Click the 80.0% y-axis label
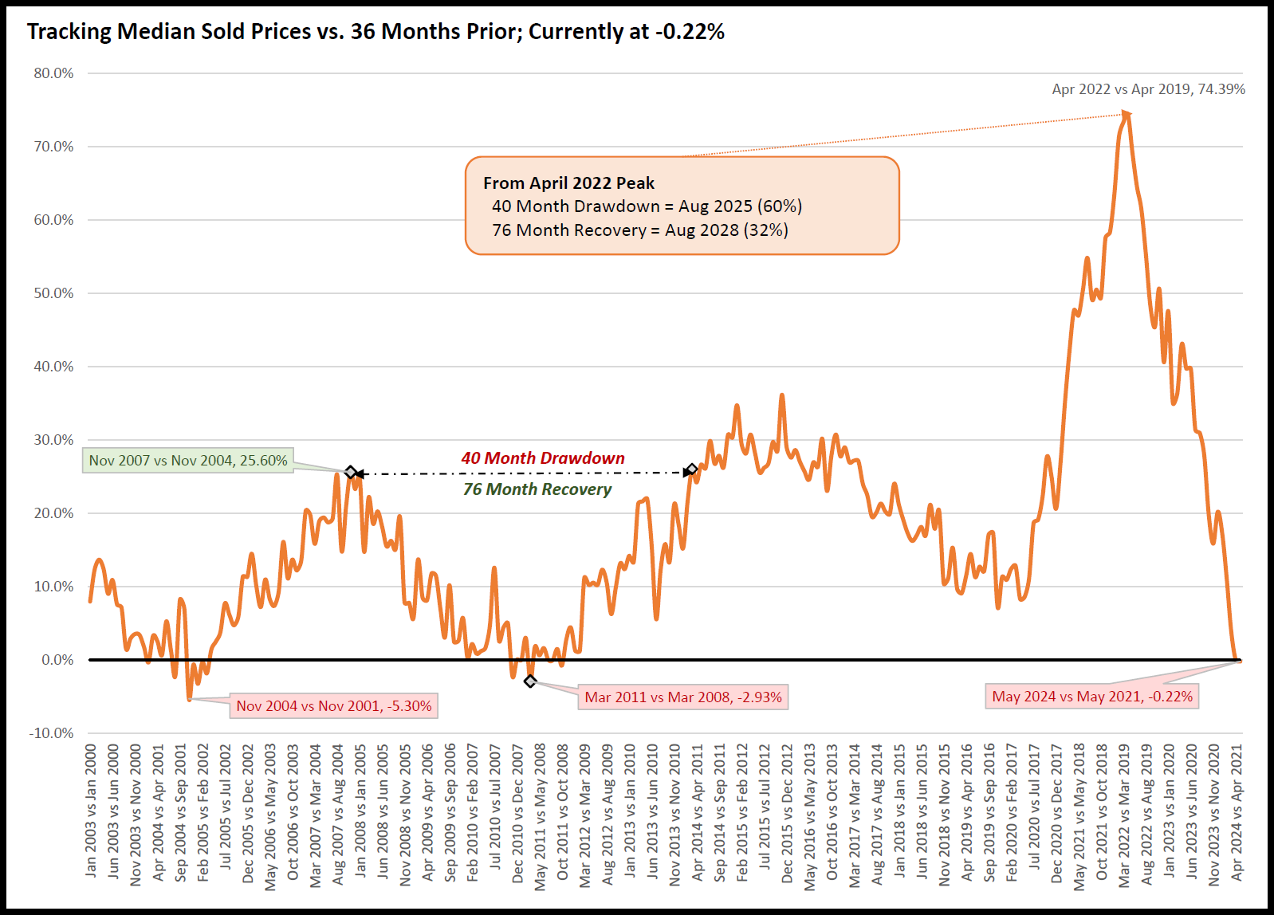1274x915 pixels. pos(53,73)
